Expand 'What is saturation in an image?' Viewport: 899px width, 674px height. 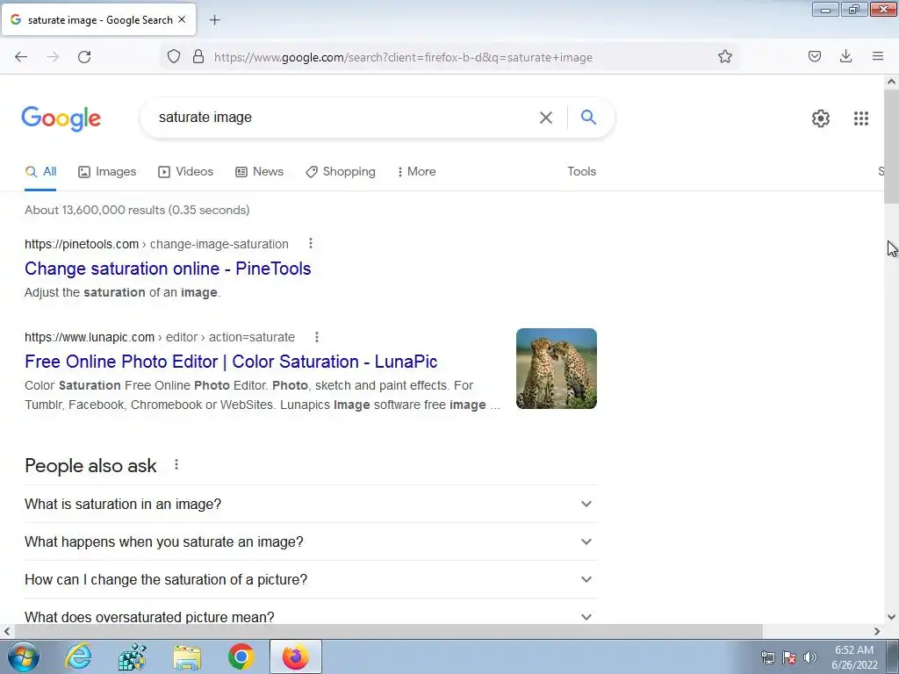(x=311, y=504)
